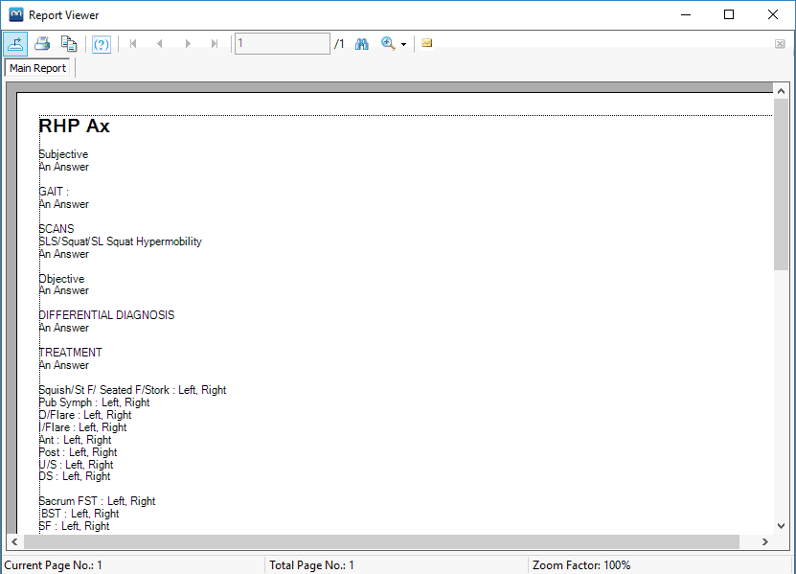Click Current Page No. status entry
796x574 pixels.
coord(54,565)
